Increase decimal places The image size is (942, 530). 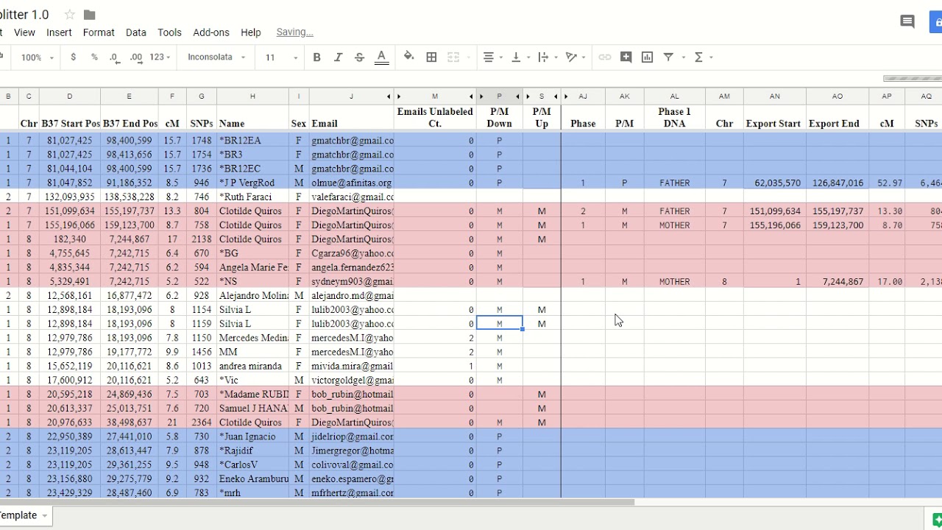tap(136, 57)
